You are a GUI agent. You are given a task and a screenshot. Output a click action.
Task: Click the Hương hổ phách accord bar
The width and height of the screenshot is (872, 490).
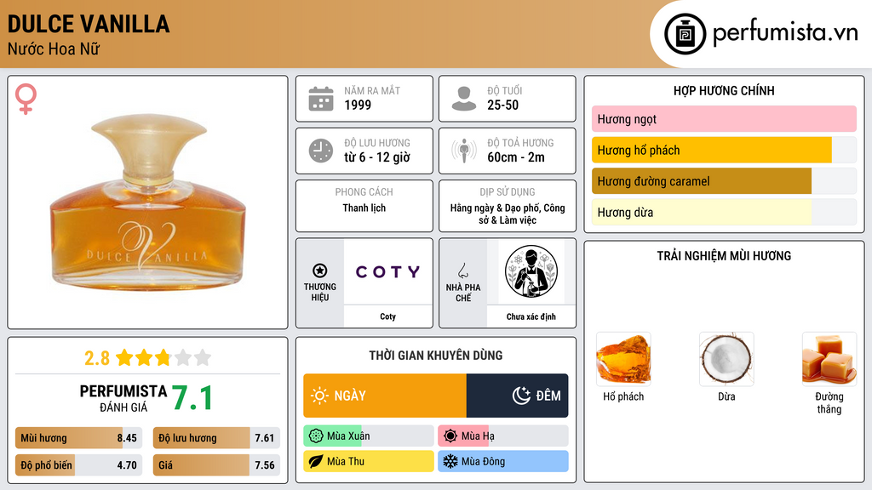click(x=724, y=150)
